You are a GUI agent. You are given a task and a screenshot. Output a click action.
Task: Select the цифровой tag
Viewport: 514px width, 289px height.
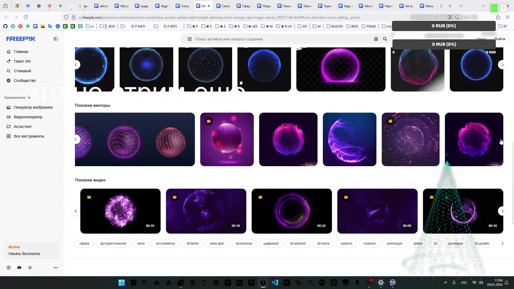pyautogui.click(x=271, y=243)
